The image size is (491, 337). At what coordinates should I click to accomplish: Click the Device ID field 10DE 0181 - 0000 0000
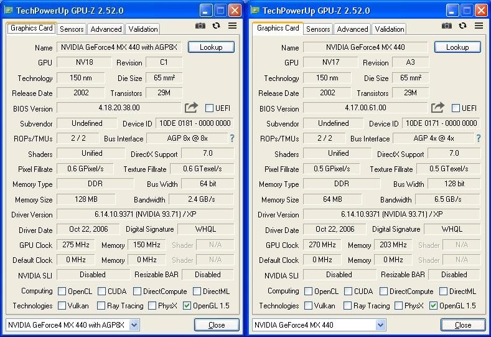coord(195,123)
